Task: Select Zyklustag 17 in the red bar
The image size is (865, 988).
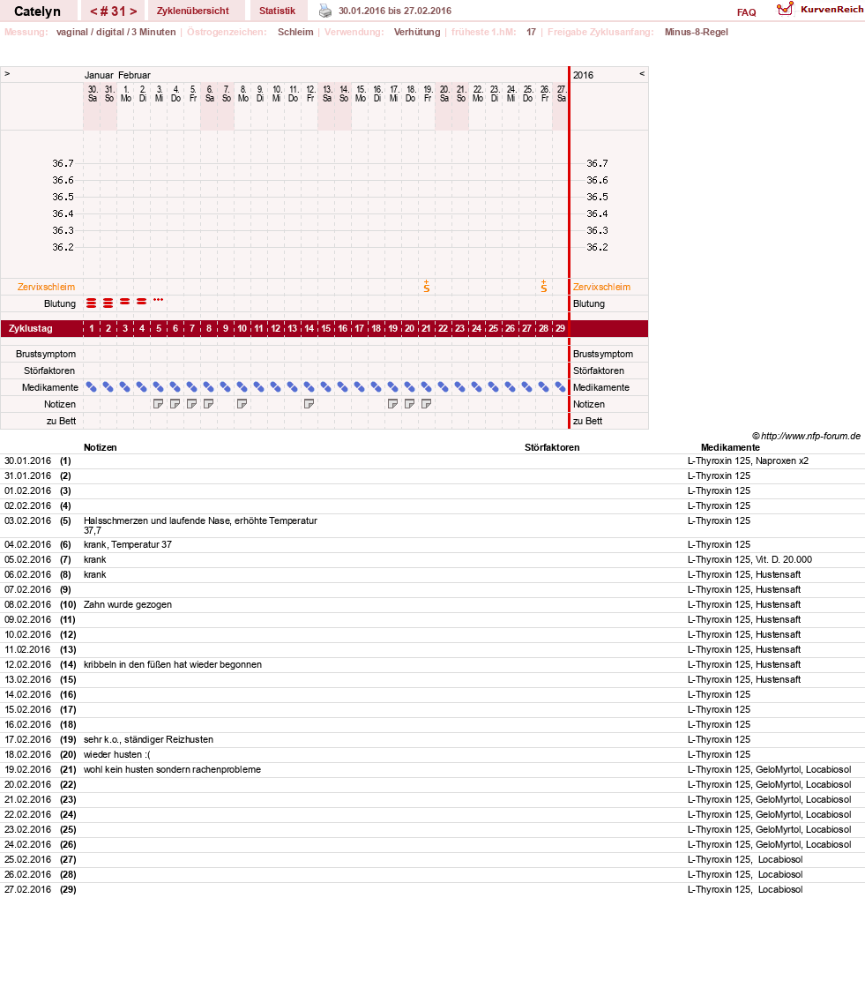Action: [359, 328]
